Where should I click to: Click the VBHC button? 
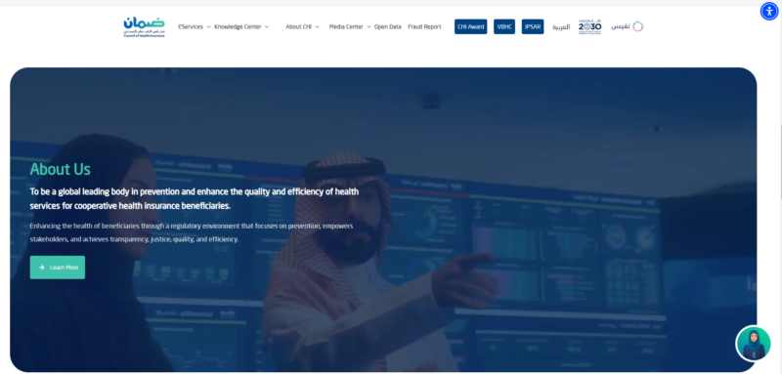point(504,27)
